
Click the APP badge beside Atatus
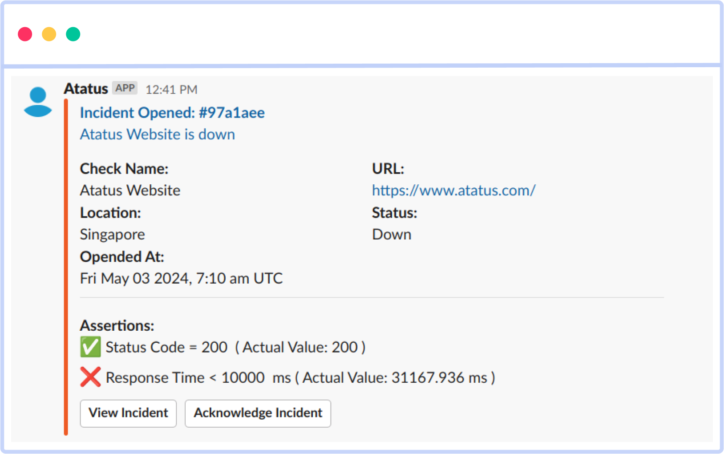point(125,88)
